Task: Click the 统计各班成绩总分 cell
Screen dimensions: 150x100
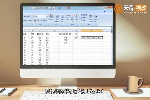Action: (x=65, y=34)
